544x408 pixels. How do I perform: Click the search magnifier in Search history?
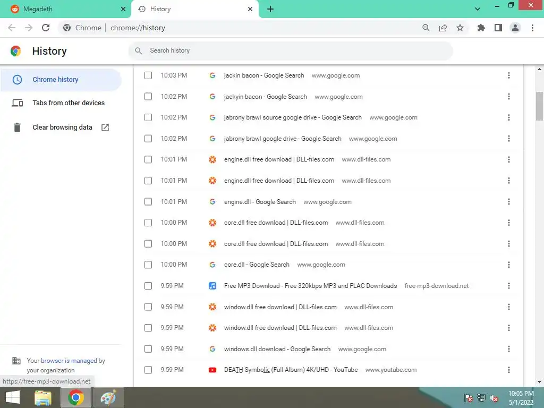(x=139, y=50)
